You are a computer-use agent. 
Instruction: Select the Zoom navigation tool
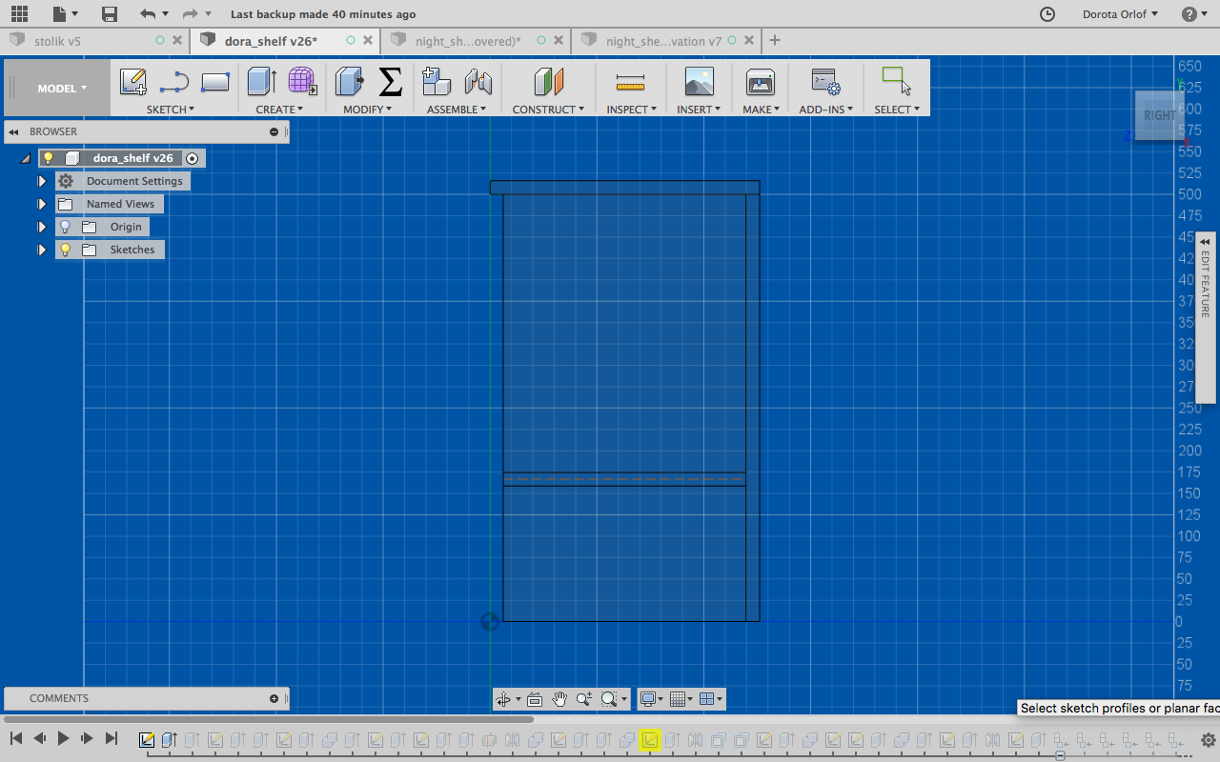pos(583,699)
